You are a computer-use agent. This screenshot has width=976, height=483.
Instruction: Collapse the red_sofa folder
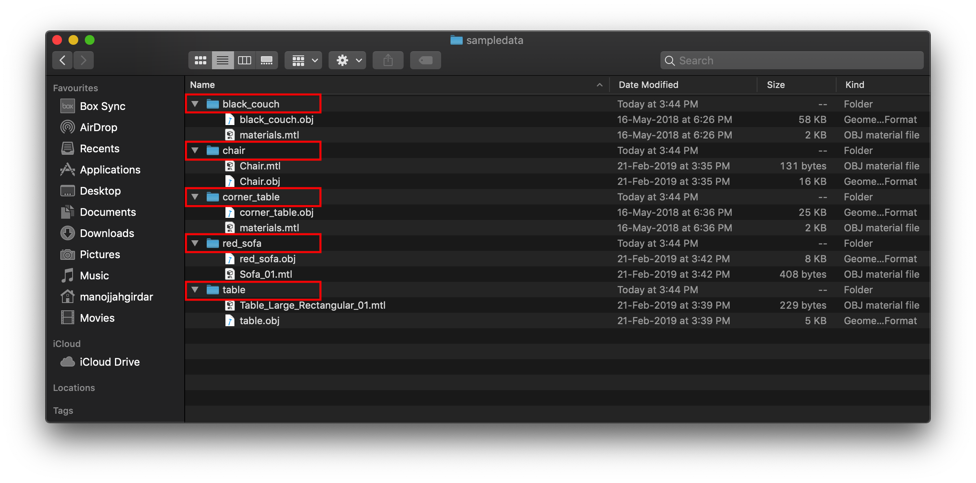pyautogui.click(x=195, y=244)
